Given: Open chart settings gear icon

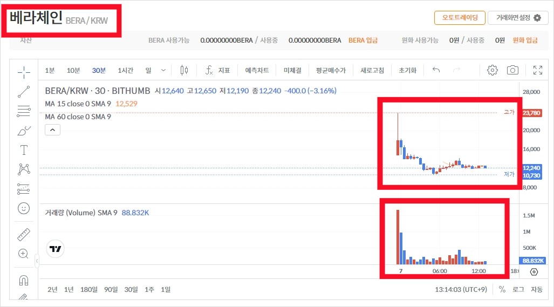Looking at the screenshot, I should point(492,70).
